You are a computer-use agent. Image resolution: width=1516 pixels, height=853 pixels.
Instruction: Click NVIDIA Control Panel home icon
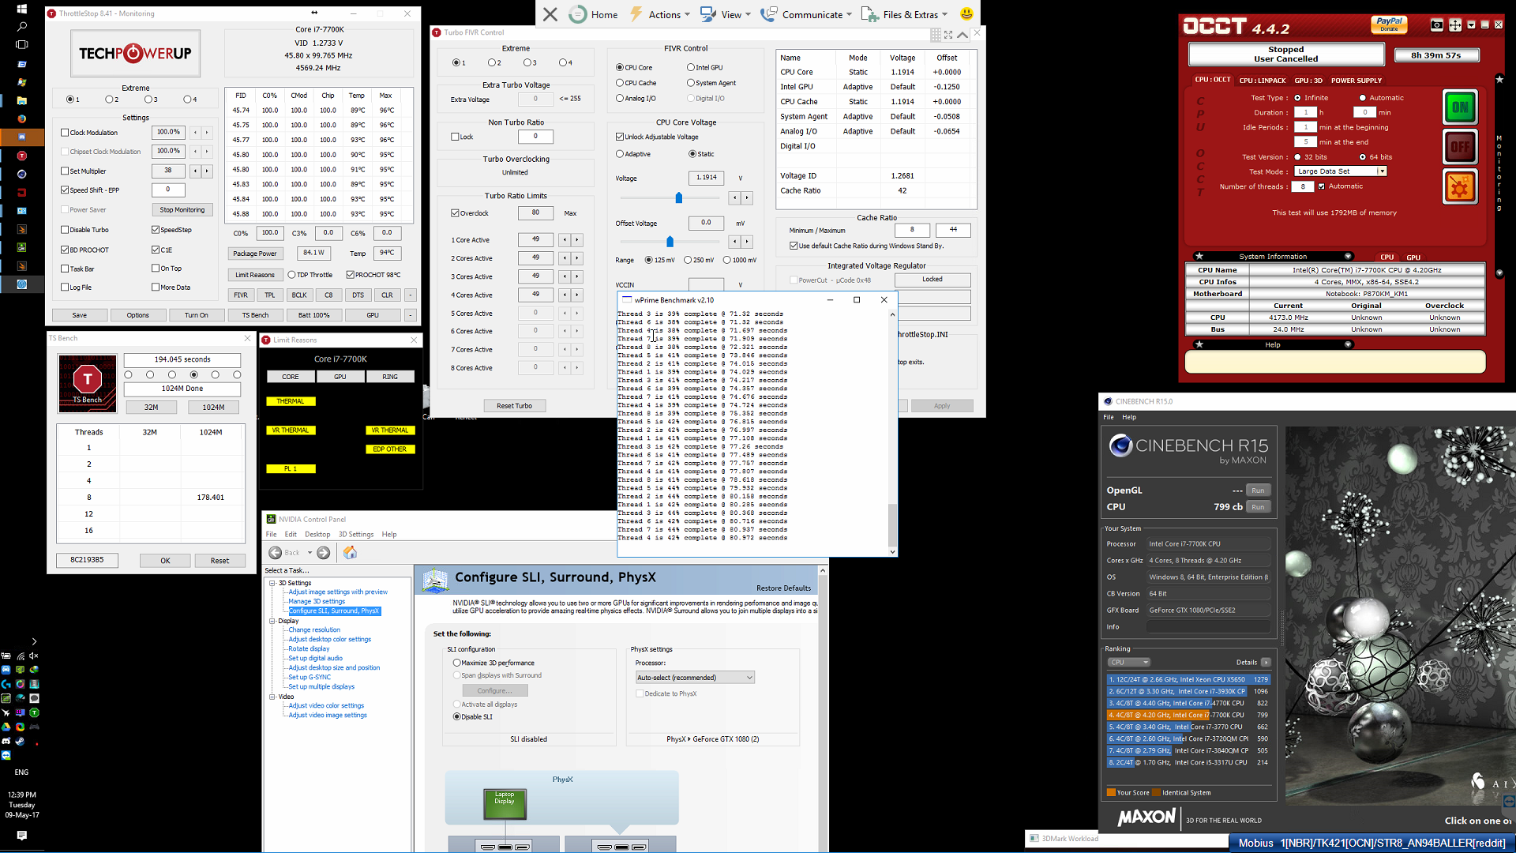pyautogui.click(x=350, y=553)
